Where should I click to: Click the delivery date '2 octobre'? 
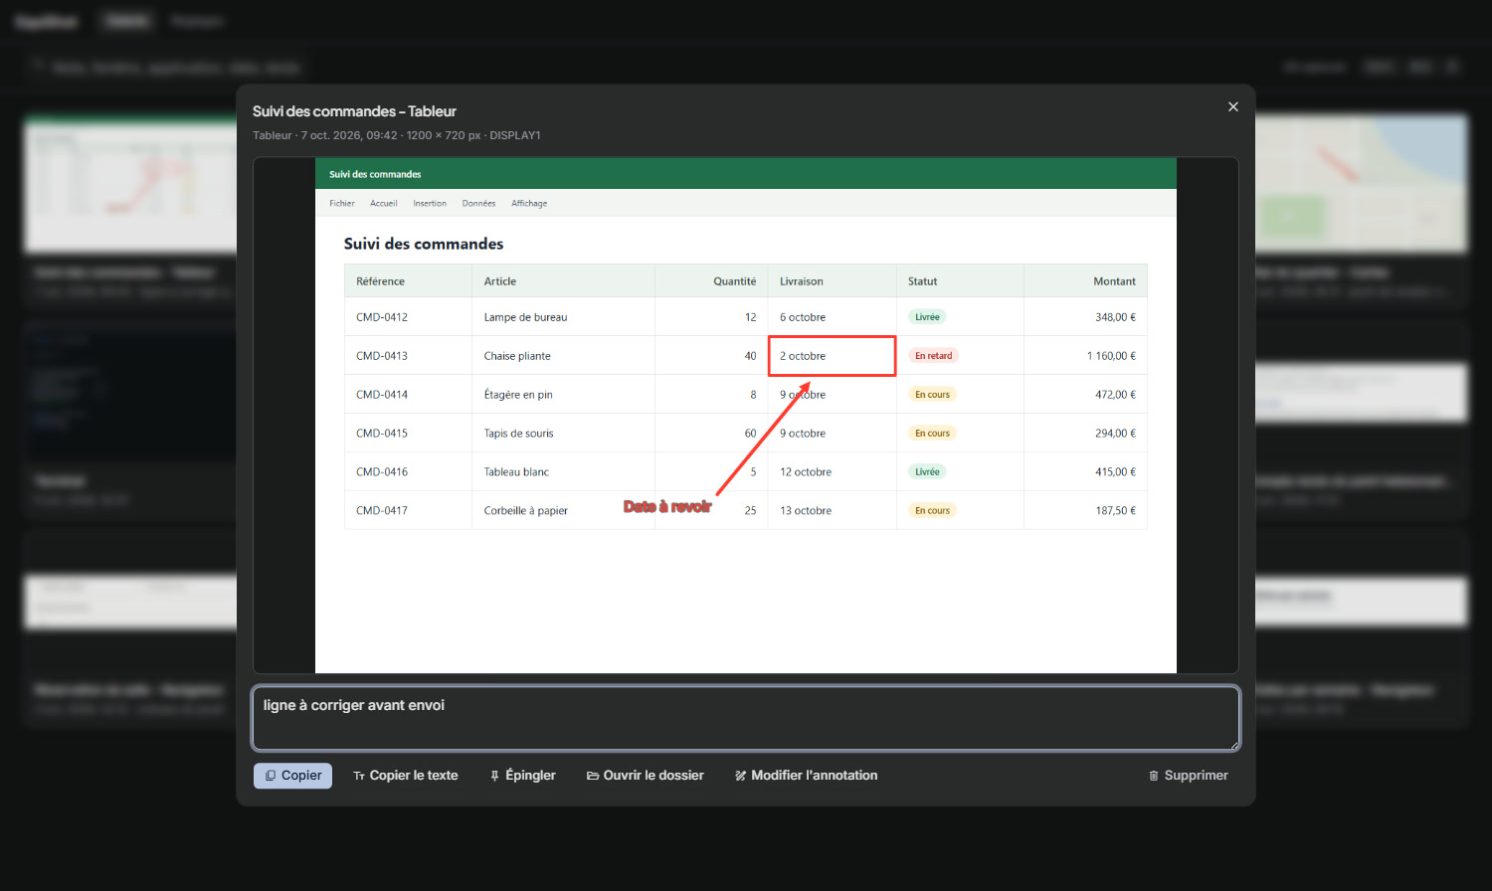tap(803, 356)
